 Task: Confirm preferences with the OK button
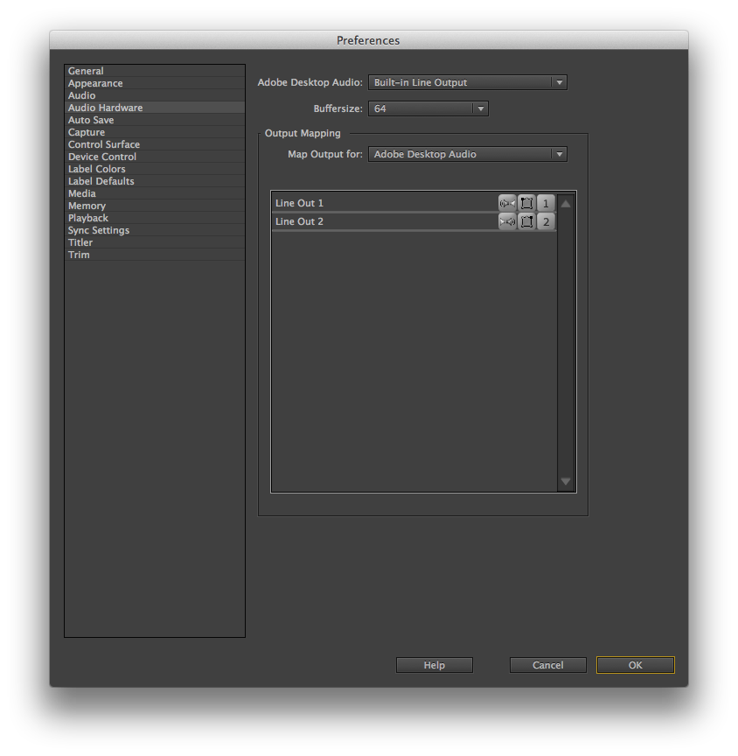pos(636,665)
